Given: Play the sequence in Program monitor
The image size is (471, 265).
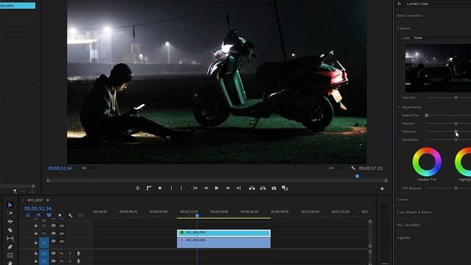Looking at the screenshot, I should pos(216,188).
